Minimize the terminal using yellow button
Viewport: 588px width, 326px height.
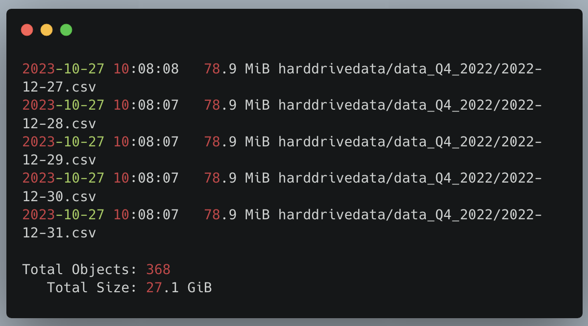[x=47, y=30]
